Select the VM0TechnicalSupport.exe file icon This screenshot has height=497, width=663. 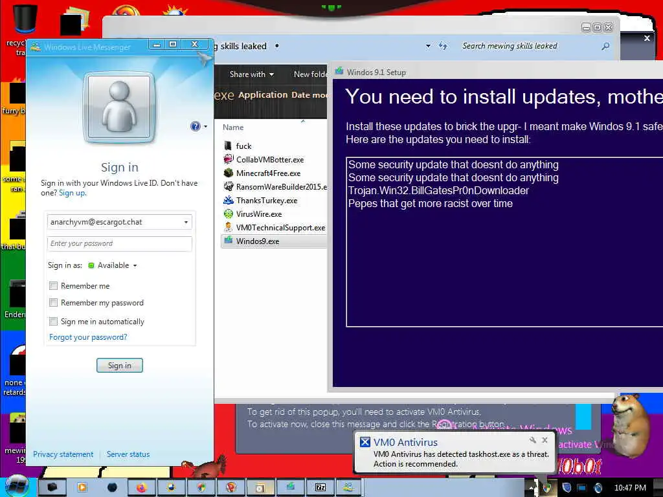click(229, 227)
